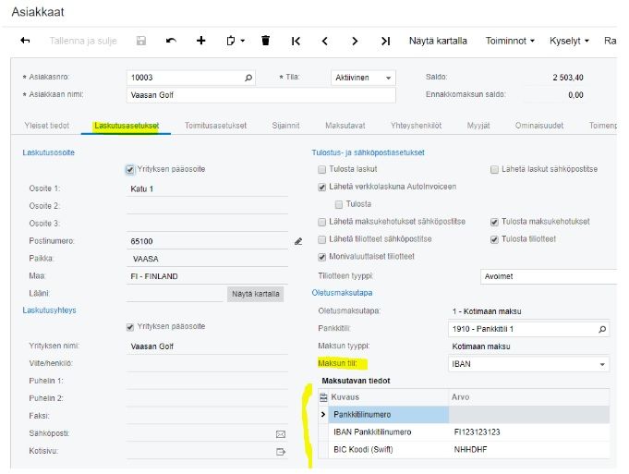Viewport: 629px width, 474px height.
Task: Click into the Paikka field
Action: [x=208, y=259]
